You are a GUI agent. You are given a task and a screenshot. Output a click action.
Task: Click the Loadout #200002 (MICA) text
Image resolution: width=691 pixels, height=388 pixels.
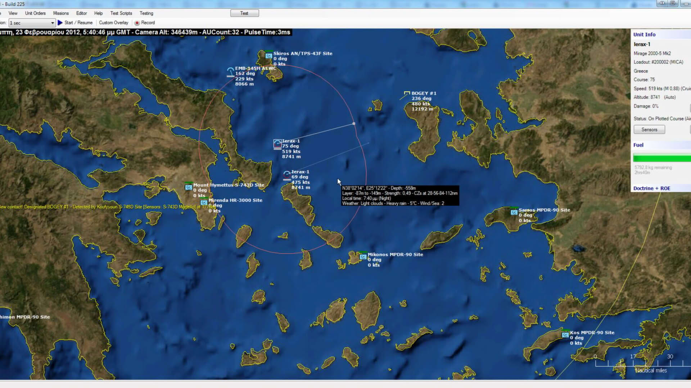tap(658, 62)
